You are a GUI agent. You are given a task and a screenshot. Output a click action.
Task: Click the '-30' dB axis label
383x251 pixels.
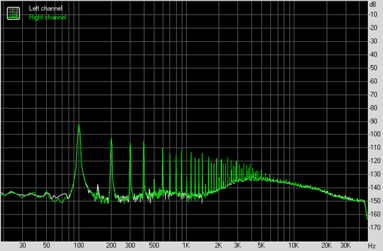373,41
